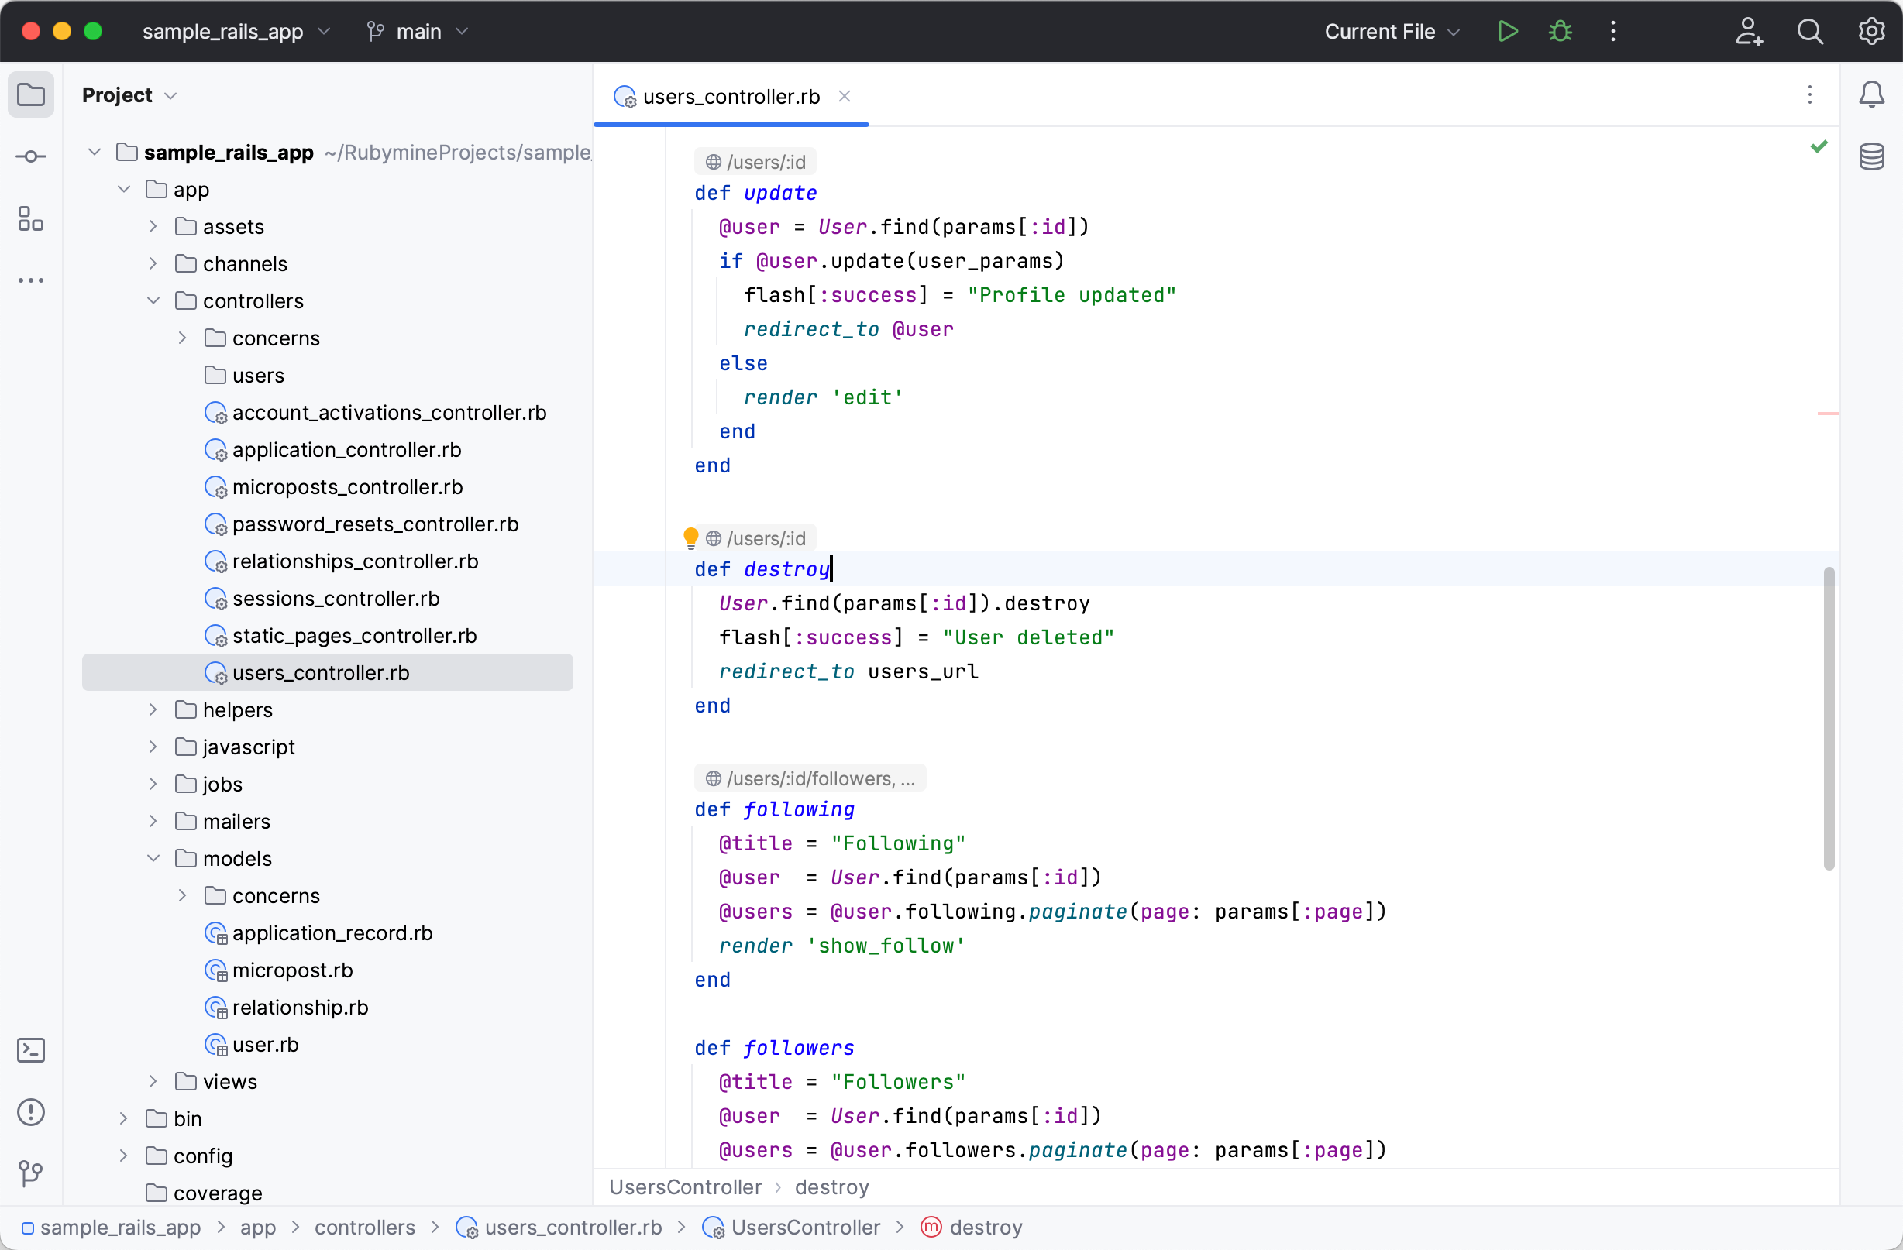Viewport: 1903px width, 1250px height.
Task: Open user.rb in the project tree
Action: click(x=265, y=1045)
